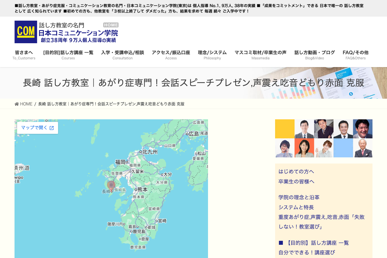This screenshot has width=387, height=258.
Task: Click the 久留米 label on the map
Action: [x=138, y=172]
